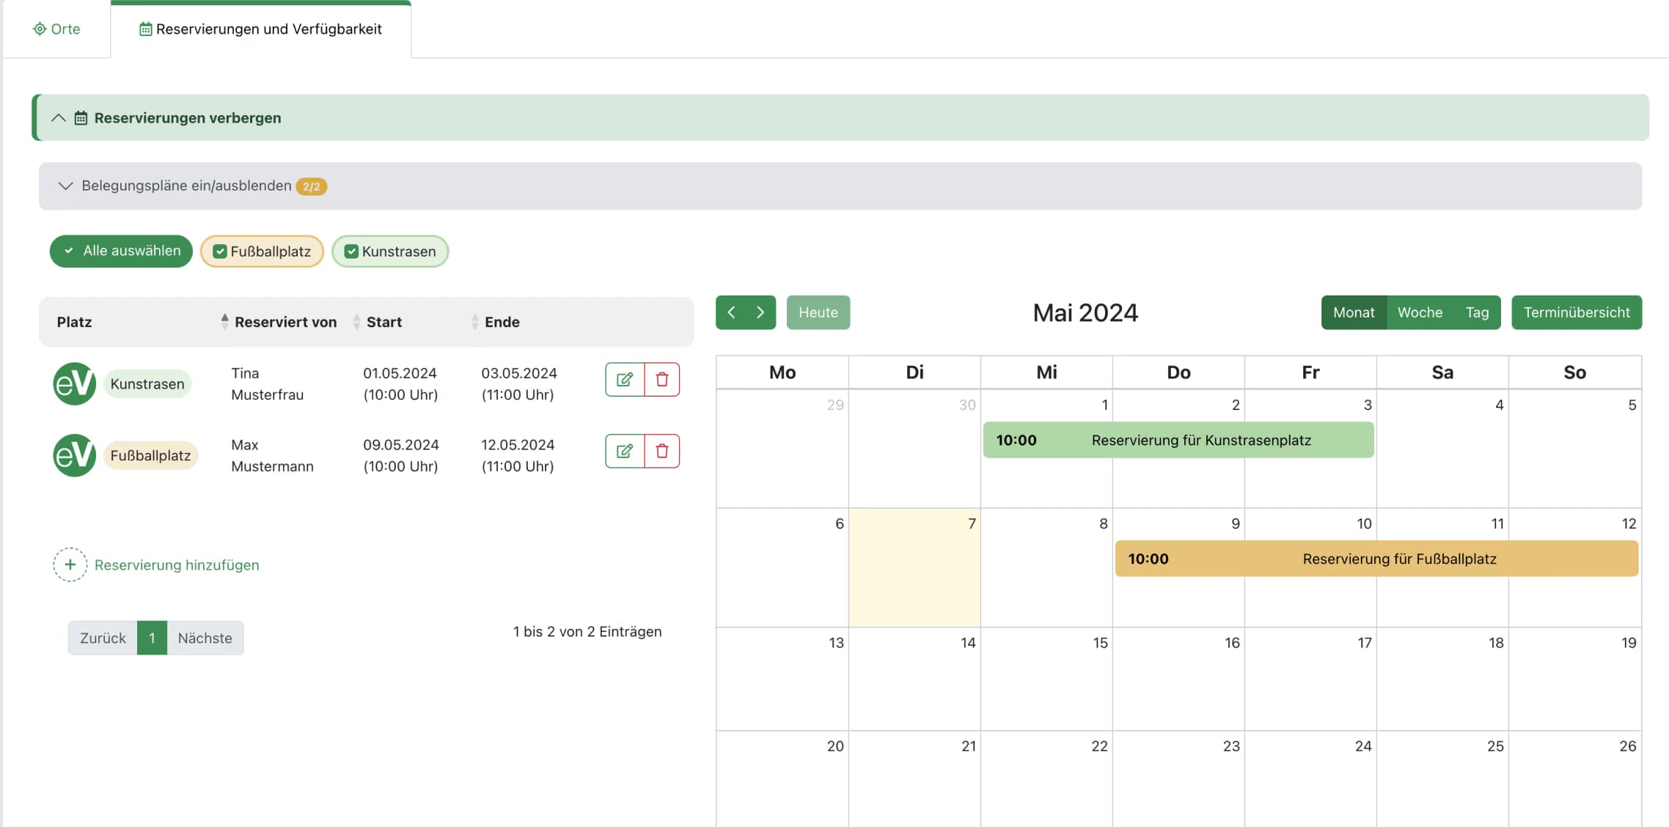
Task: Edit the Fußballplatz reservation by Max Mustermann
Action: [625, 451]
